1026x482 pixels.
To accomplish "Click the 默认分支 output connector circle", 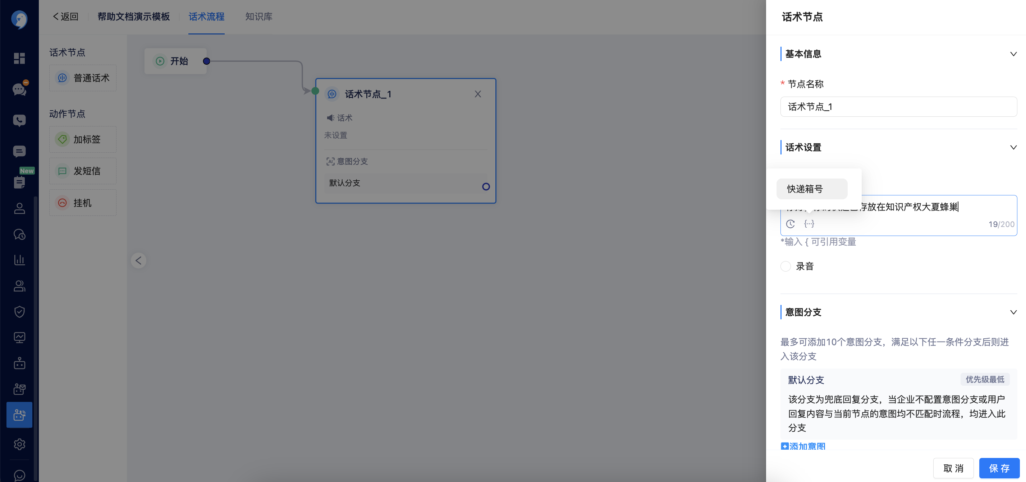I will [x=486, y=187].
